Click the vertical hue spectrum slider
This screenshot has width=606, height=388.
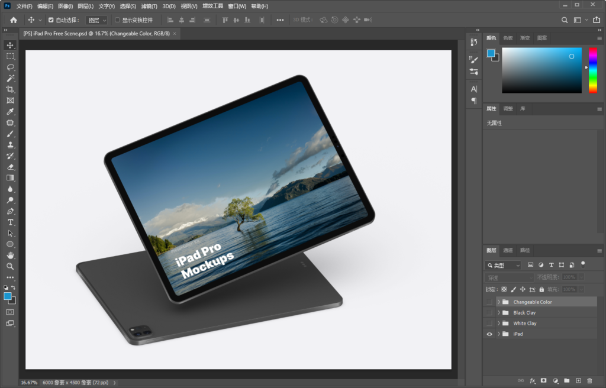tap(593, 70)
